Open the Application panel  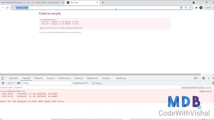[92, 78]
